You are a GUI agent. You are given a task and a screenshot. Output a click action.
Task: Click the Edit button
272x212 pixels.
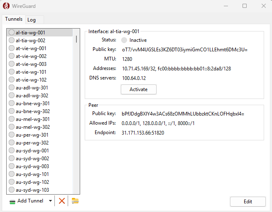pyautogui.click(x=247, y=202)
